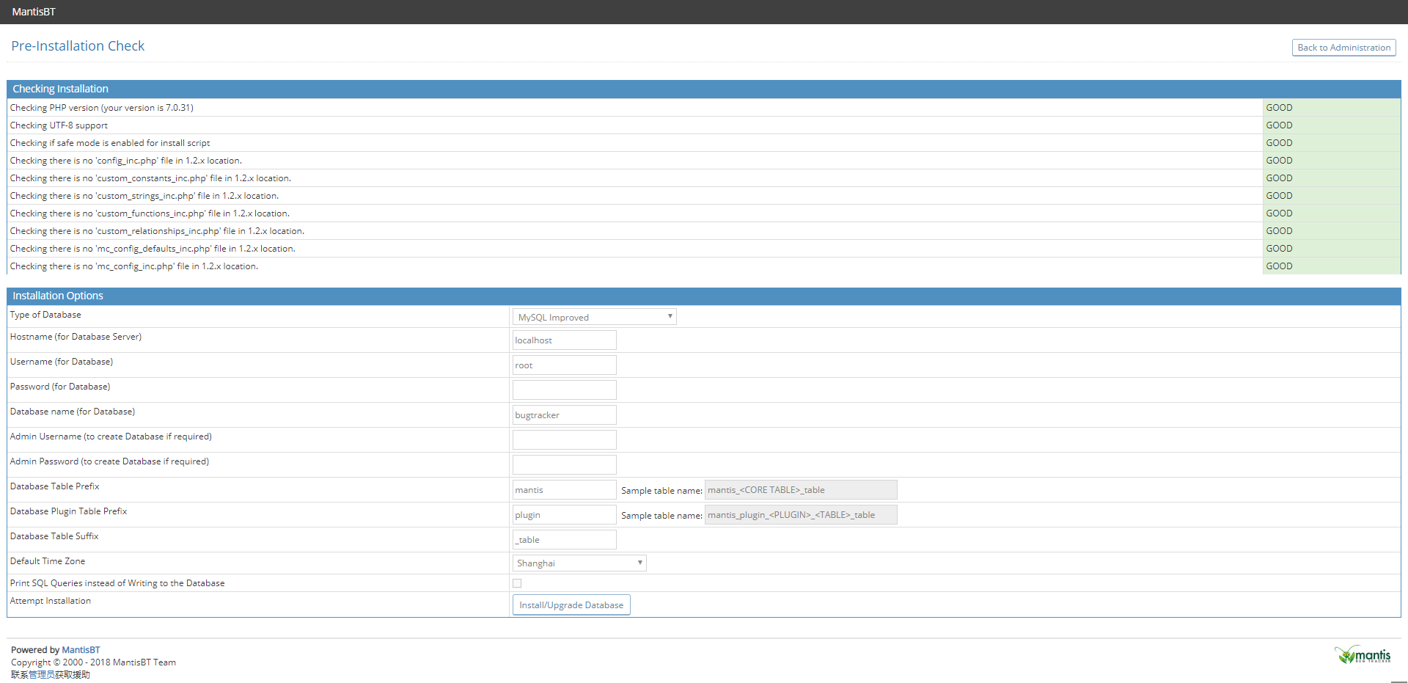Image resolution: width=1408 pixels, height=683 pixels.
Task: Focus the Database Plugin Table Prefix field
Action: 564,515
